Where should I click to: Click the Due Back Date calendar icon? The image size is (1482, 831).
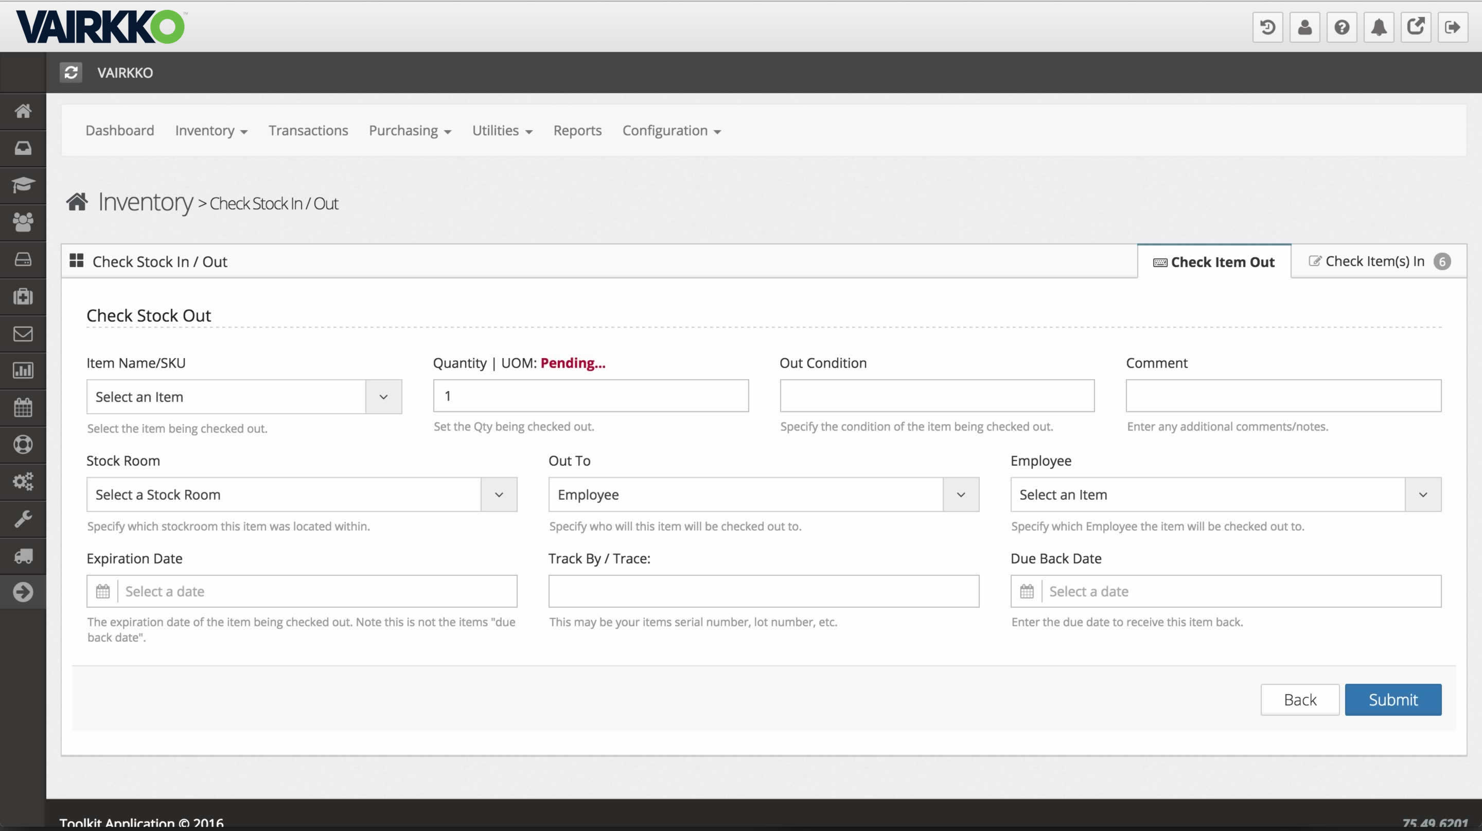[x=1027, y=591]
